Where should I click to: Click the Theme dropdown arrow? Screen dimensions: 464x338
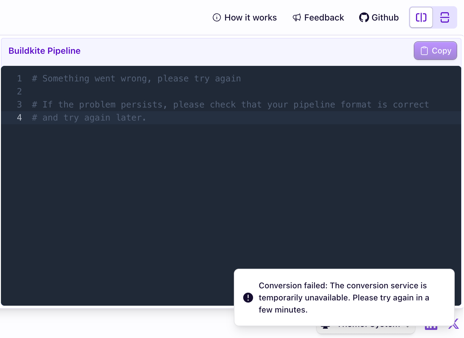[x=408, y=327]
